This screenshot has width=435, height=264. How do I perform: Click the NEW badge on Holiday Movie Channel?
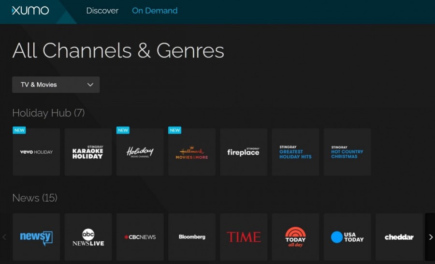(123, 130)
